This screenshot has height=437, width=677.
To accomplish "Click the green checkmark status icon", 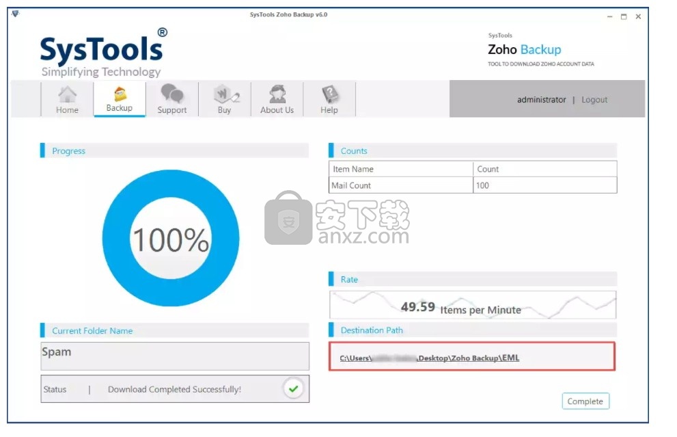I will pos(294,388).
